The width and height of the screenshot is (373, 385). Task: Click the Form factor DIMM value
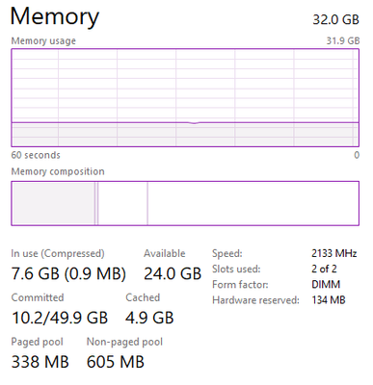pos(326,284)
